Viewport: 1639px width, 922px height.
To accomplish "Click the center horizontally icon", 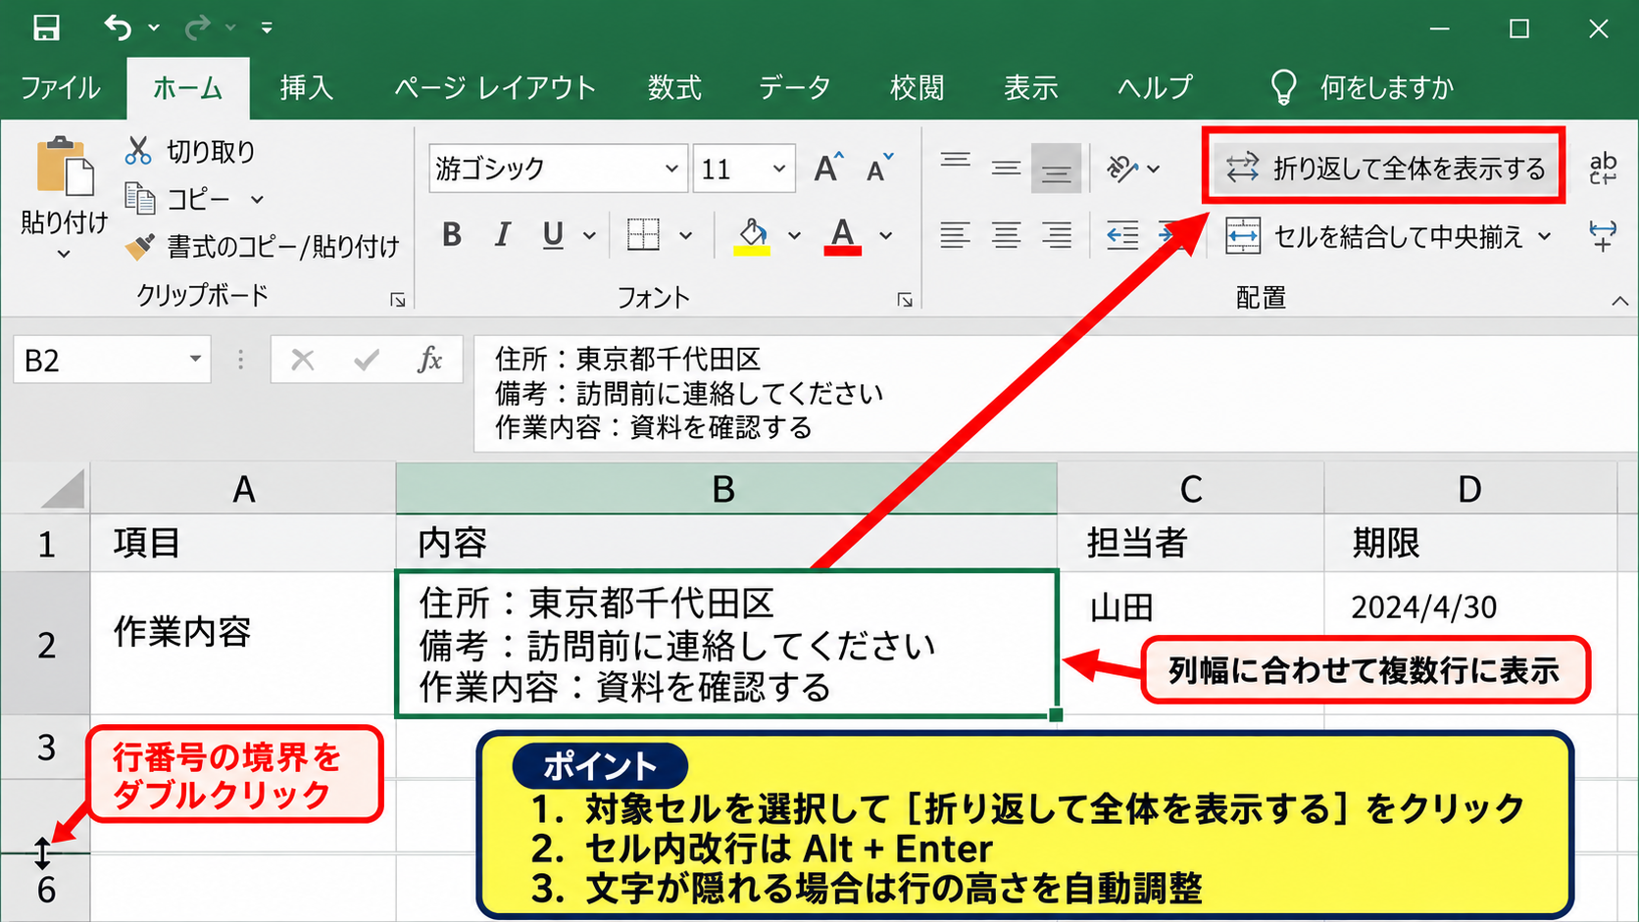I will click(1006, 235).
